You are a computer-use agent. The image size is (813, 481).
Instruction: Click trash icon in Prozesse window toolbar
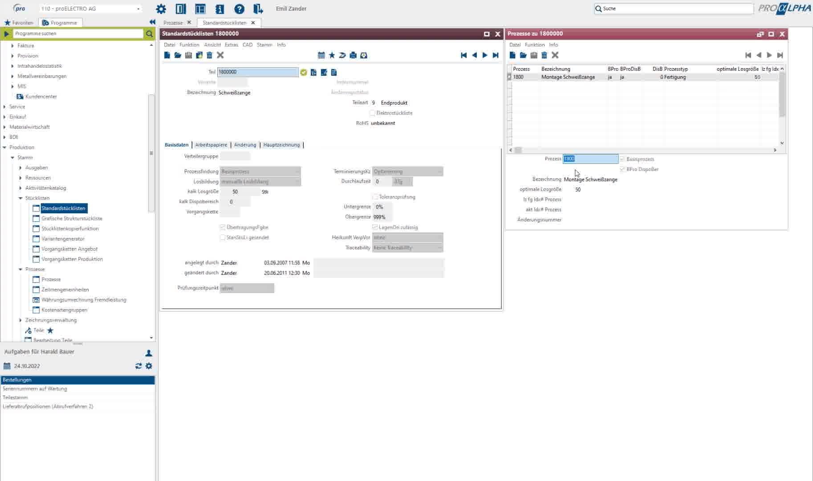544,55
